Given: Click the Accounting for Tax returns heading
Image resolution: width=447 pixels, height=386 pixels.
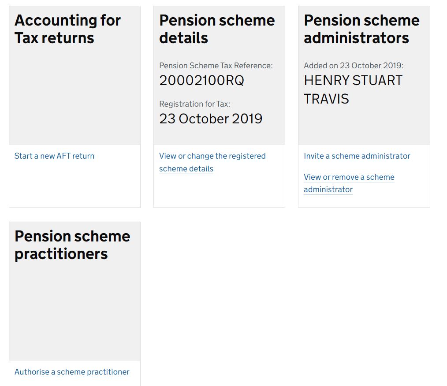Looking at the screenshot, I should coord(67,29).
